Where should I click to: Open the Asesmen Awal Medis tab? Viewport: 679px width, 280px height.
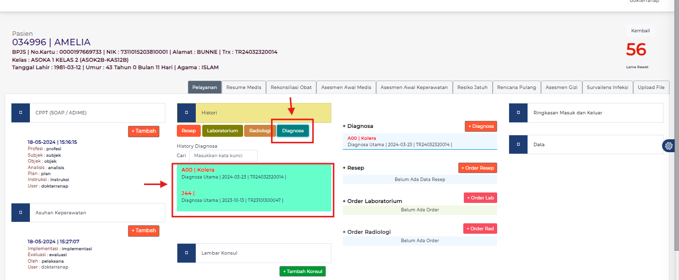tap(346, 88)
